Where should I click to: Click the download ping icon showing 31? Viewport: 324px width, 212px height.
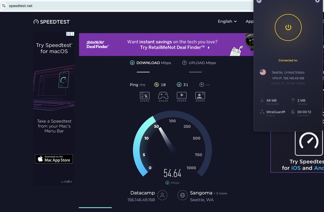pyautogui.click(x=179, y=85)
